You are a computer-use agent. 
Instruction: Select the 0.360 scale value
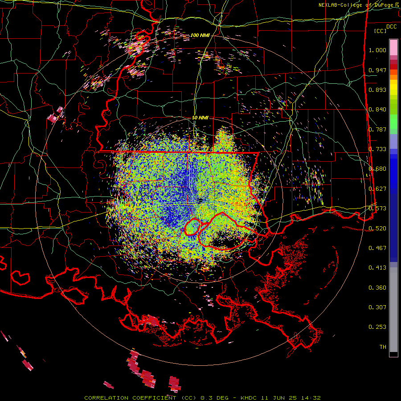tap(377, 288)
